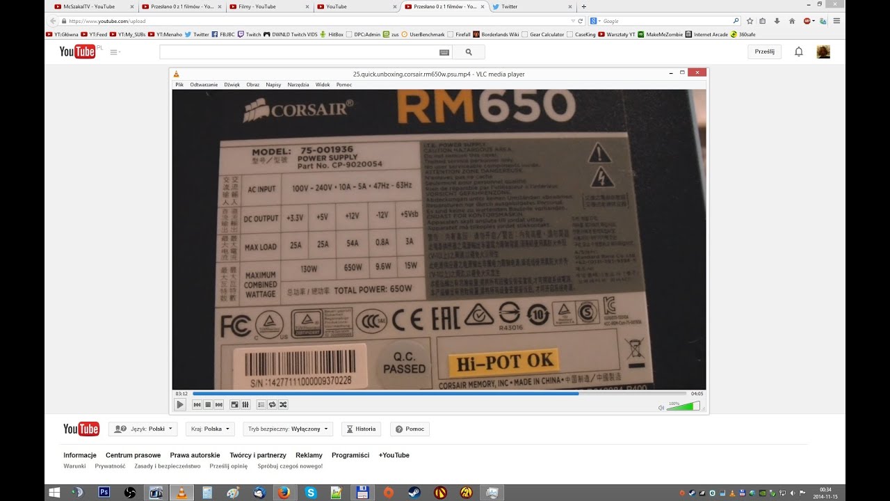Open a new browser tab
The height and width of the screenshot is (501, 890).
pyautogui.click(x=583, y=6)
